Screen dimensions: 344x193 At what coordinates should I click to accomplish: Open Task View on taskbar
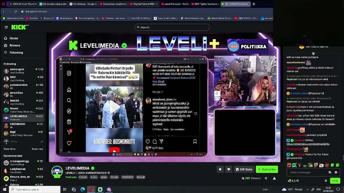(x=65, y=190)
